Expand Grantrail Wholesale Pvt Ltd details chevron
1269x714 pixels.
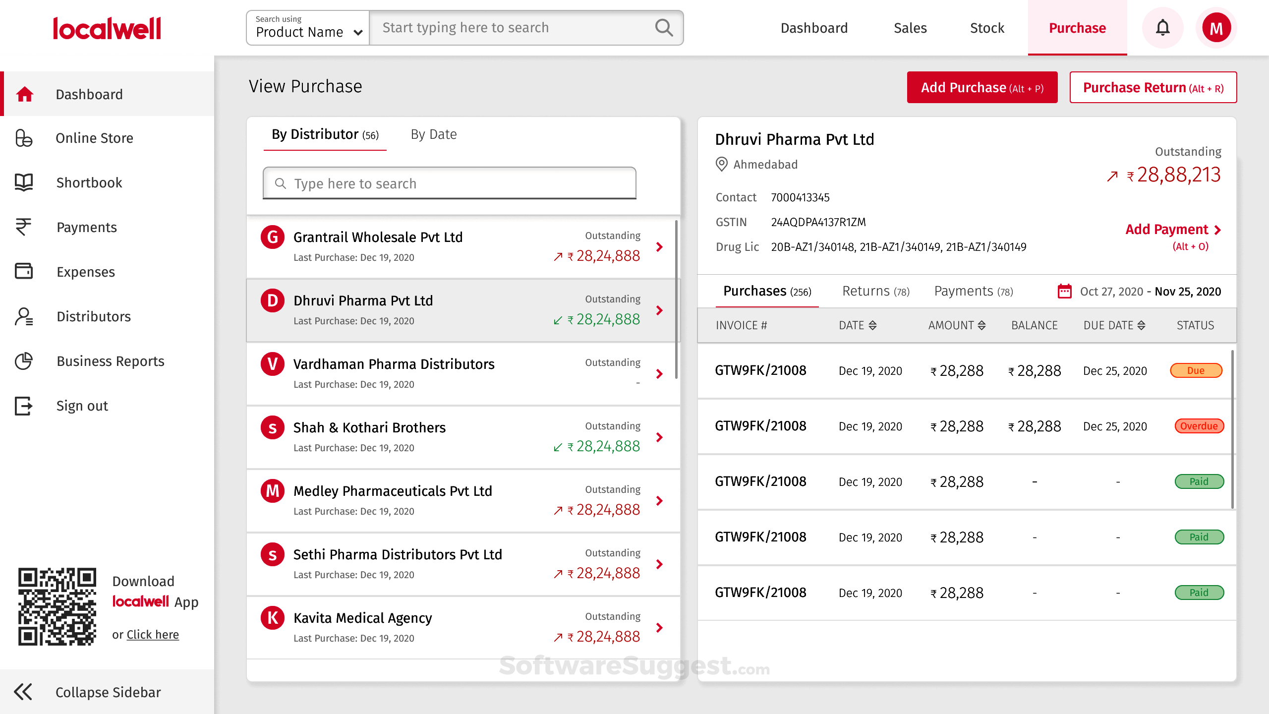pos(659,247)
